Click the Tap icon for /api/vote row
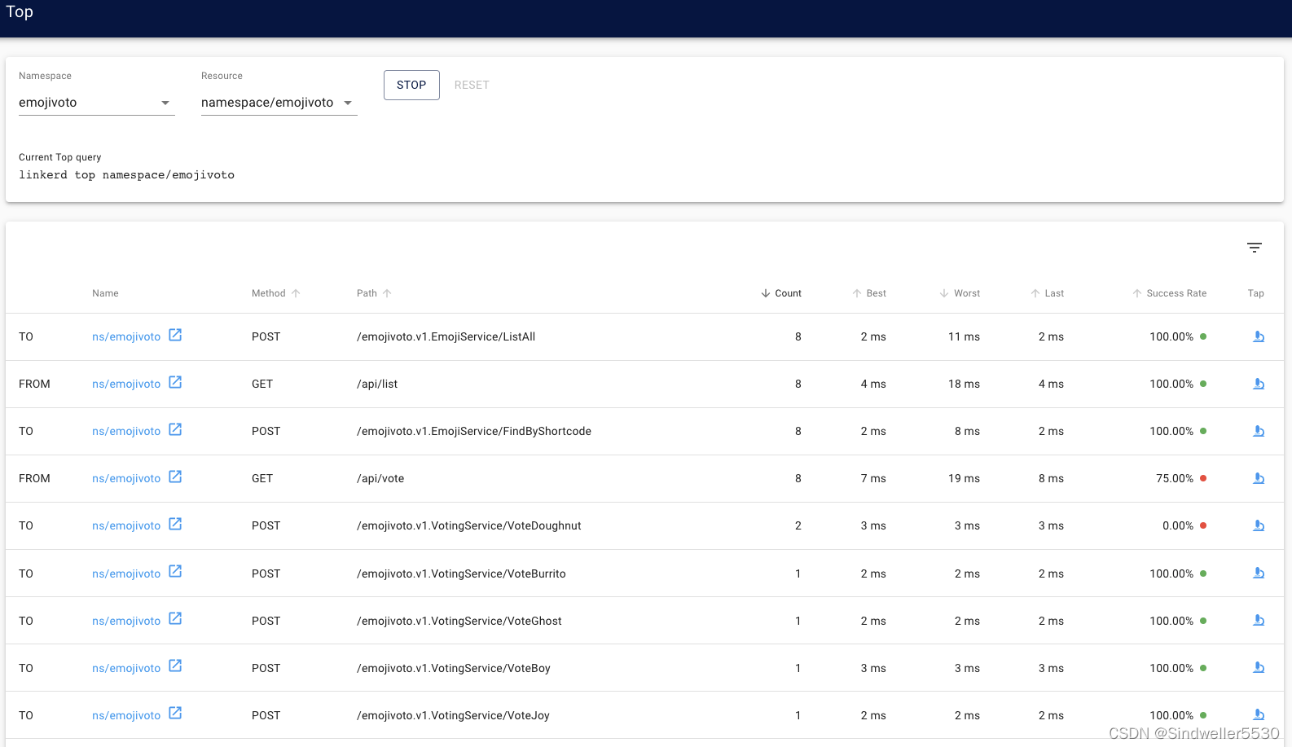Image resolution: width=1292 pixels, height=747 pixels. 1258,478
